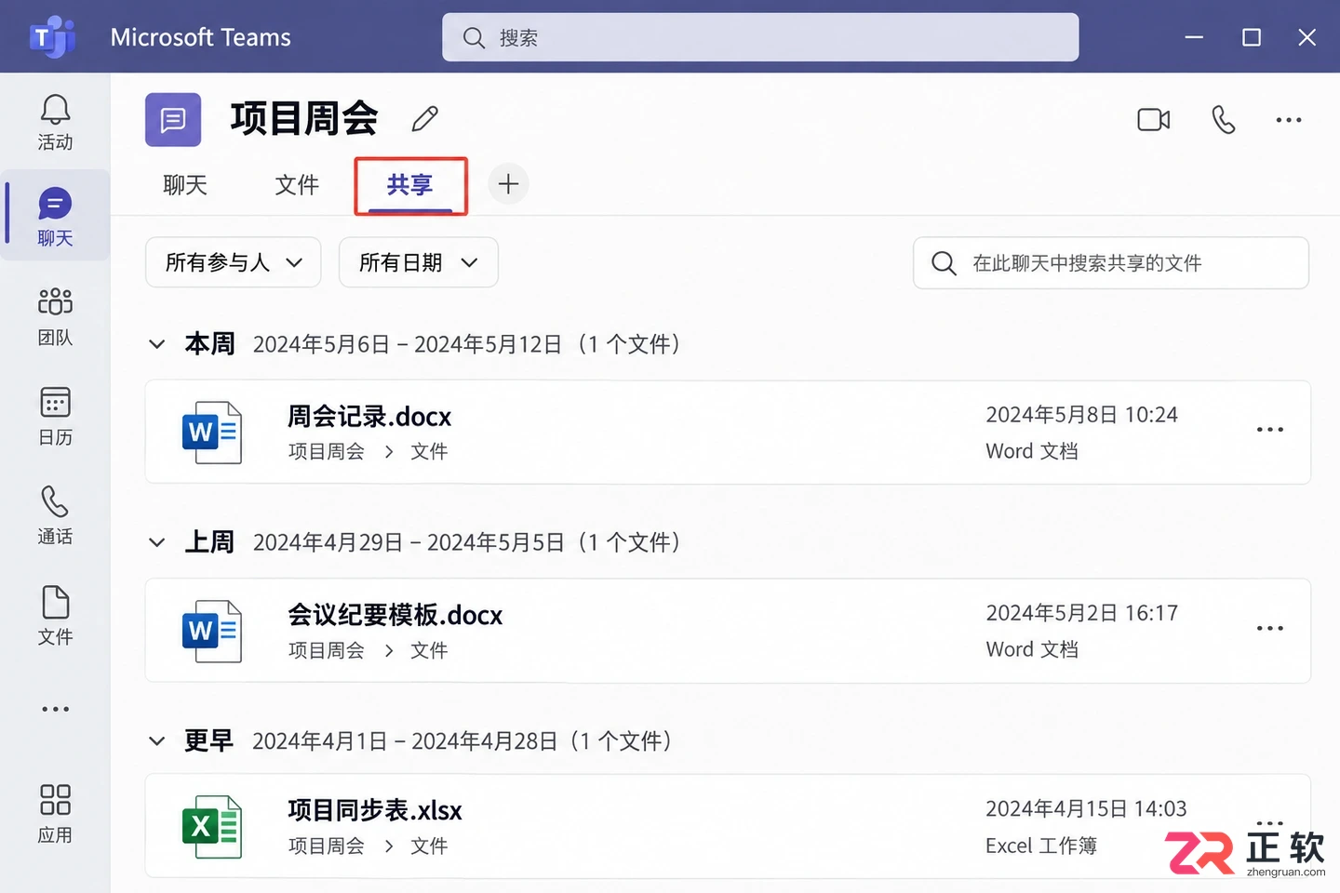The width and height of the screenshot is (1340, 893).
Task: Click the date 2024年5月2日 16:17
Action: pyautogui.click(x=1082, y=613)
